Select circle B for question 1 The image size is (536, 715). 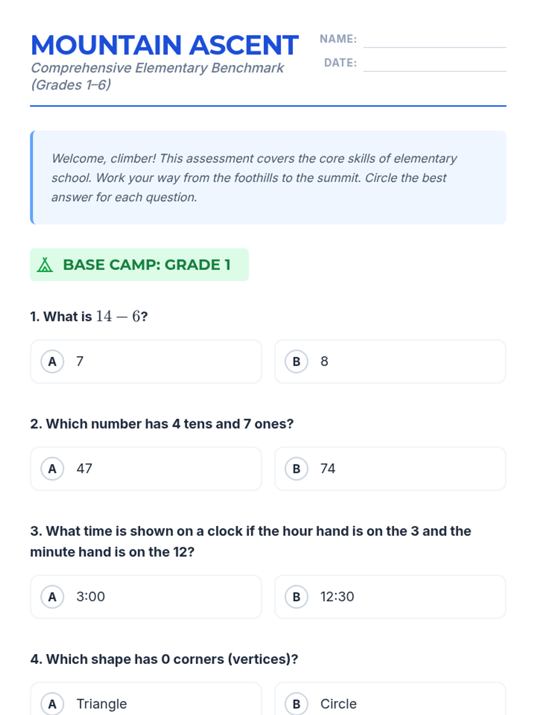pos(296,361)
